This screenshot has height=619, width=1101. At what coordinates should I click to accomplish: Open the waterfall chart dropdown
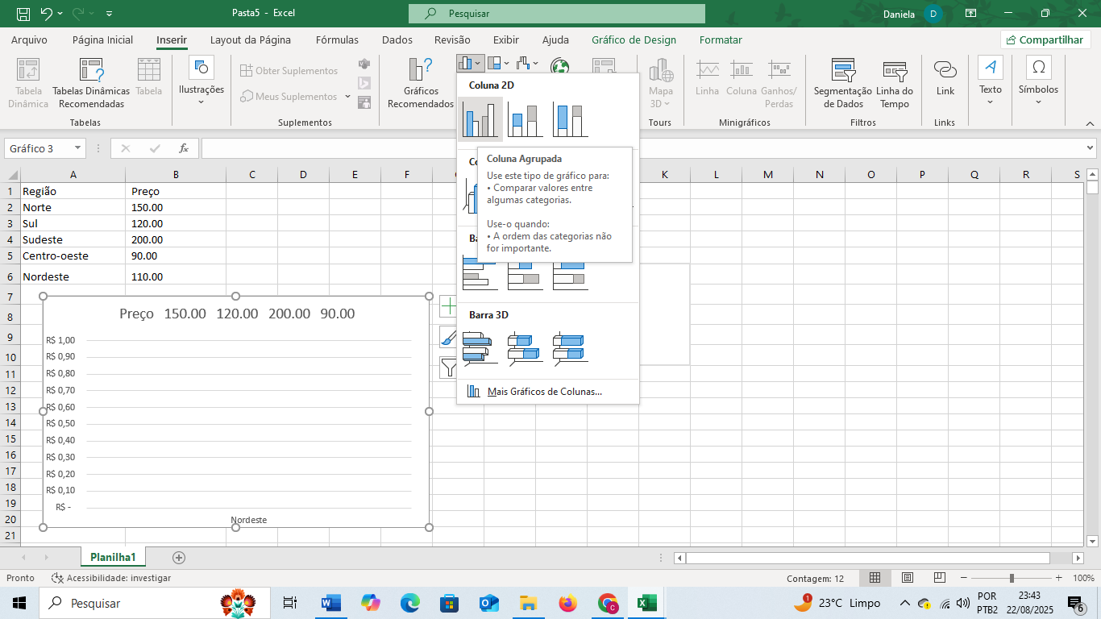point(528,63)
